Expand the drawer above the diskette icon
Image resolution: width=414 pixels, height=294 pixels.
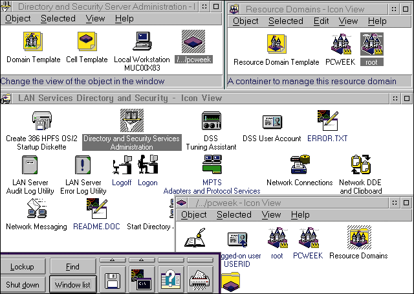[113, 260]
